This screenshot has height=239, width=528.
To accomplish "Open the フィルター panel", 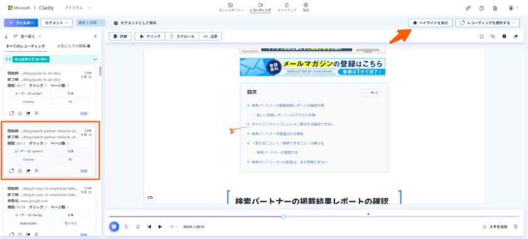I will point(21,23).
